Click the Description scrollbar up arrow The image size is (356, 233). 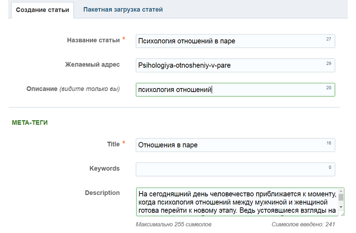(341, 191)
